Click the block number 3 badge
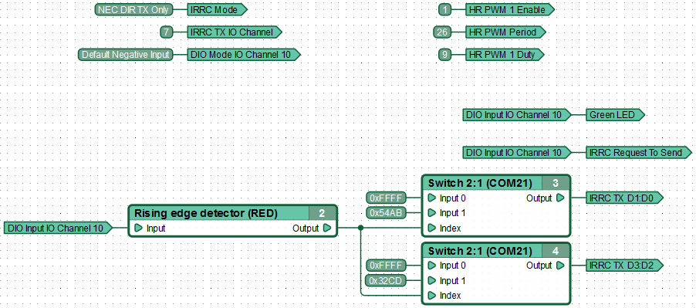This screenshot has height=308, width=696. (556, 183)
